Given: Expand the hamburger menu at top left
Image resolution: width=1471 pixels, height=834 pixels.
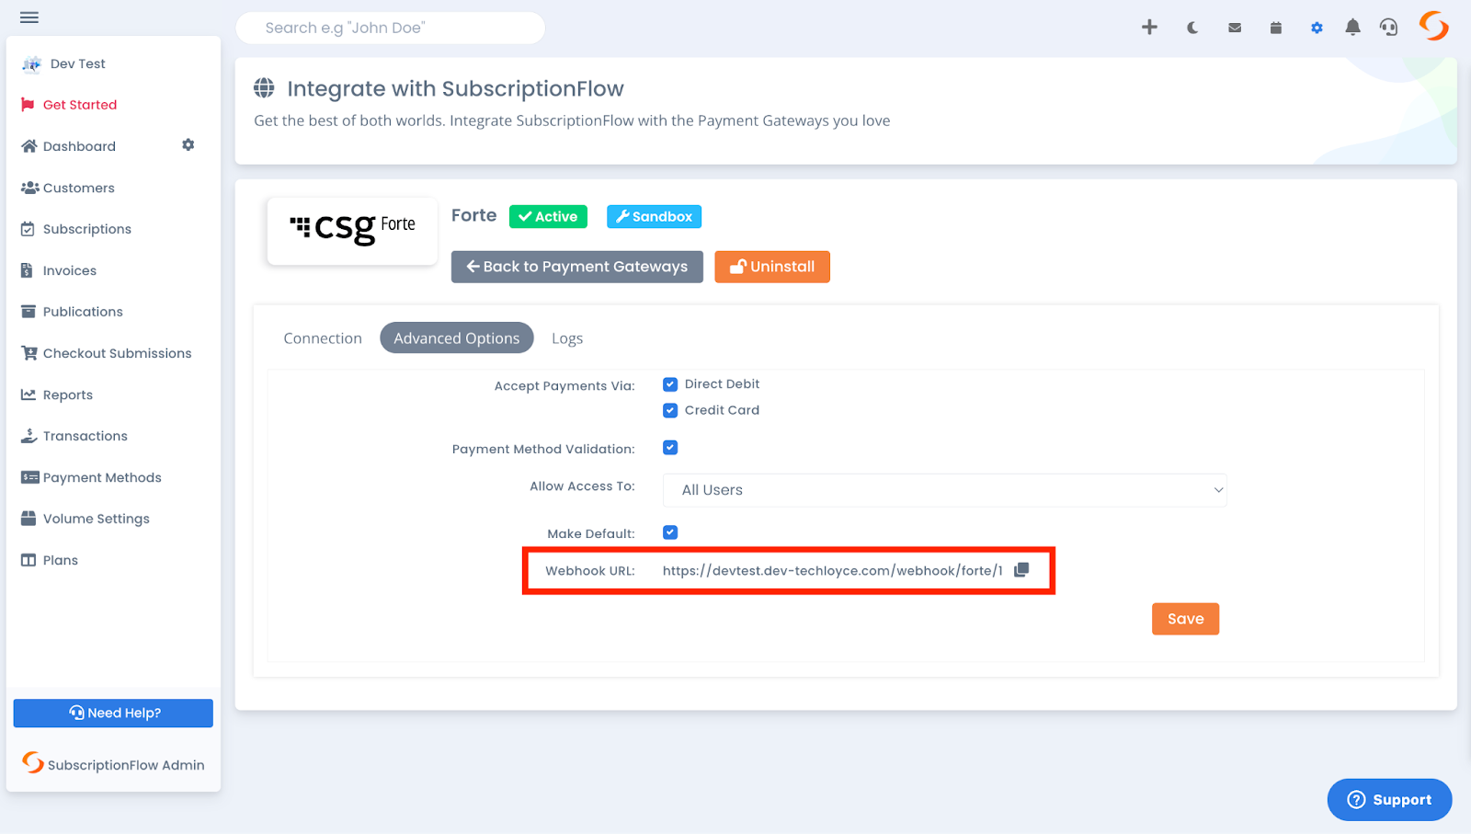Looking at the screenshot, I should pos(29,17).
